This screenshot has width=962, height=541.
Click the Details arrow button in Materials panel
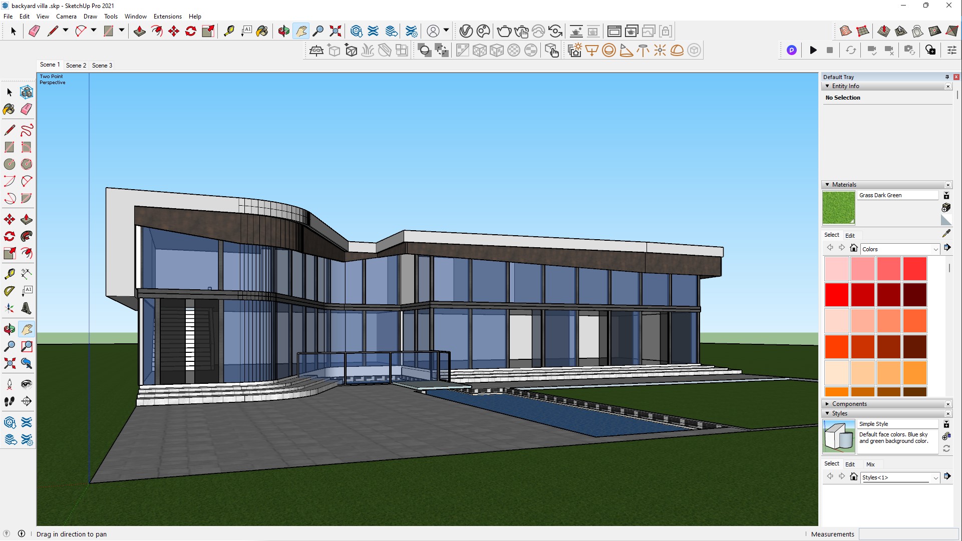click(x=947, y=248)
